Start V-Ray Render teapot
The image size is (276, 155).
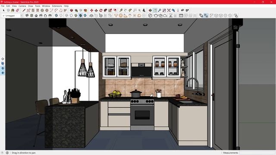[156, 15]
